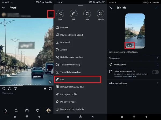Tap the Edit button on cover thumbnail
Screen dimensions: 161x120
click(130, 45)
